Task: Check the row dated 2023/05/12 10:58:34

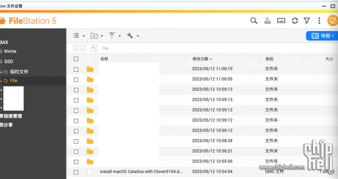Action: 76,141
